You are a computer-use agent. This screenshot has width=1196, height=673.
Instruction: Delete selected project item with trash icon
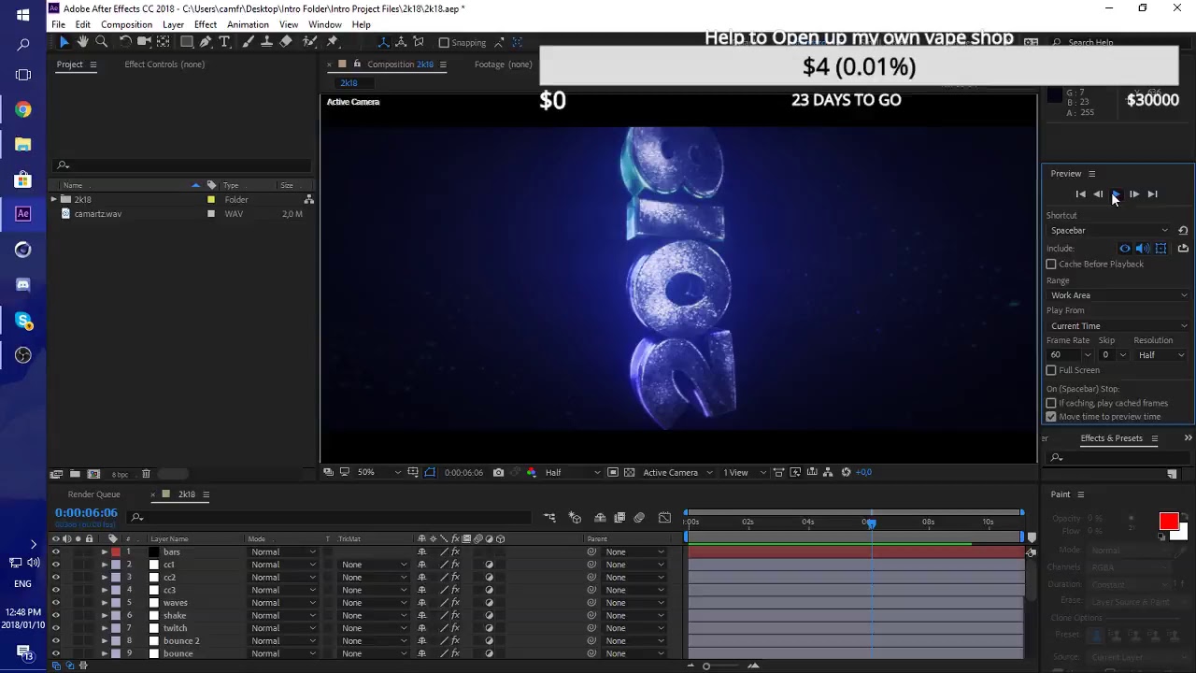click(x=146, y=474)
